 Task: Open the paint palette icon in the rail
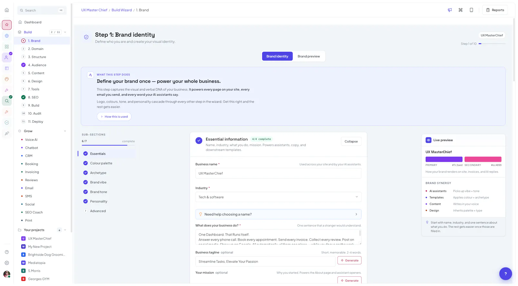7,79
